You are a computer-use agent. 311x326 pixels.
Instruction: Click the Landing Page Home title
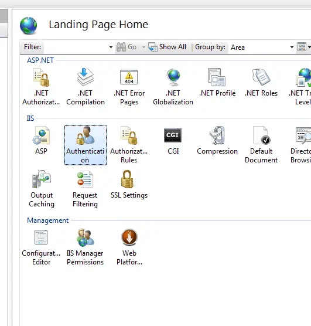pos(98,25)
